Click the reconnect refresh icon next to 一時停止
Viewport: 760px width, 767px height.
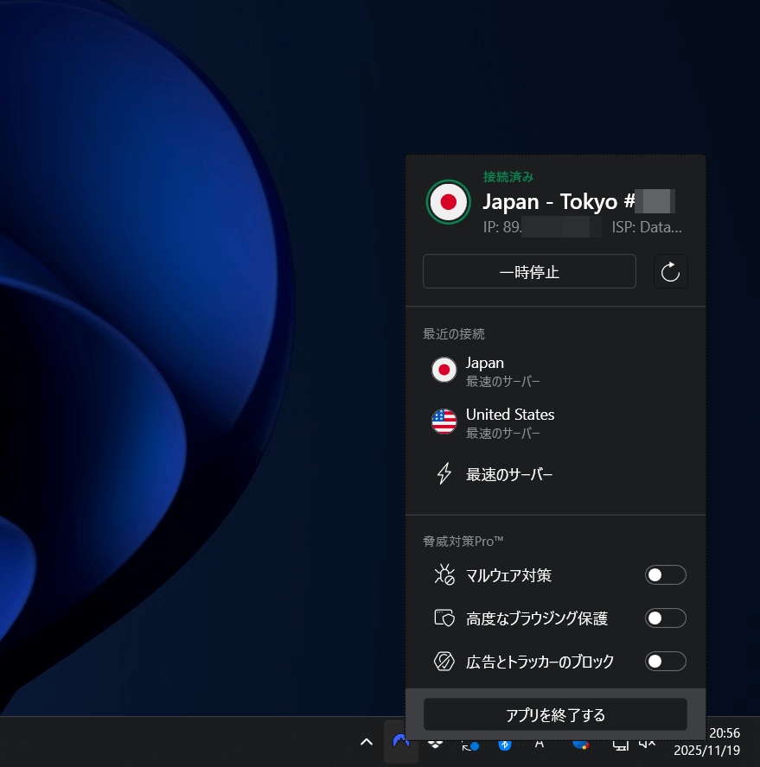pyautogui.click(x=670, y=270)
